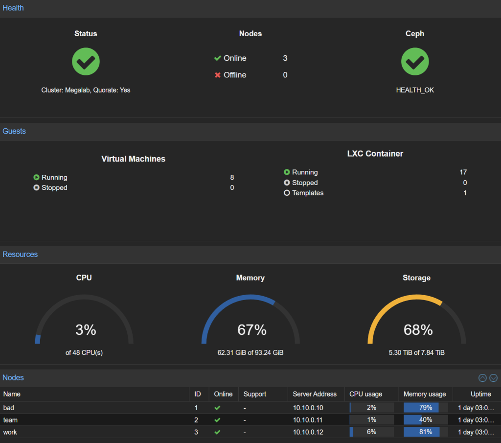Sort nodes by Name column header
Image resolution: width=501 pixels, height=443 pixels.
tap(12, 394)
